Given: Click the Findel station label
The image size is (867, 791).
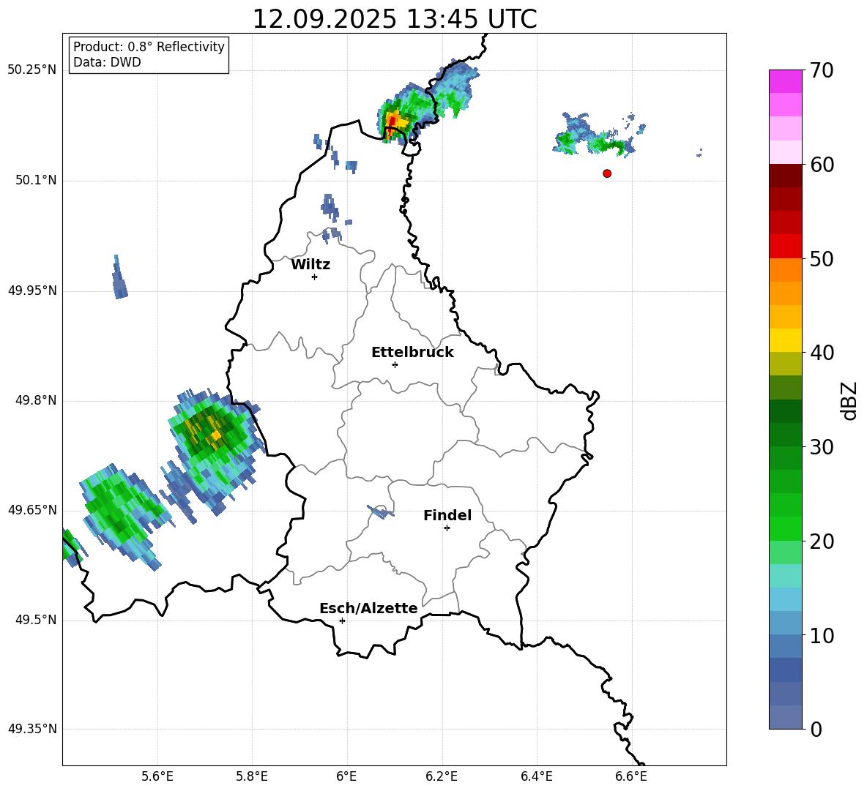Looking at the screenshot, I should [447, 515].
